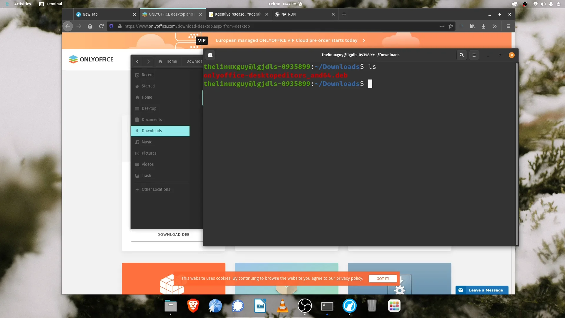Click the ONLYOFFICE logo
The image size is (565, 318).
click(x=91, y=59)
